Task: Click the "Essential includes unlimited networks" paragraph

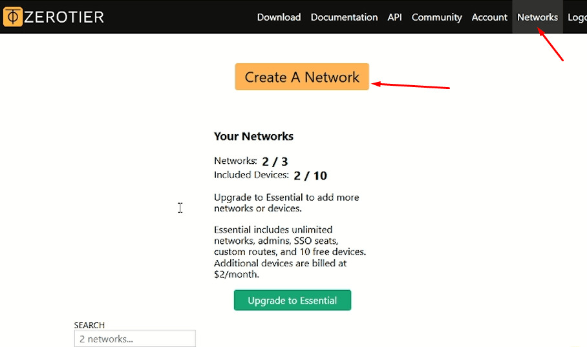Action: 290,252
